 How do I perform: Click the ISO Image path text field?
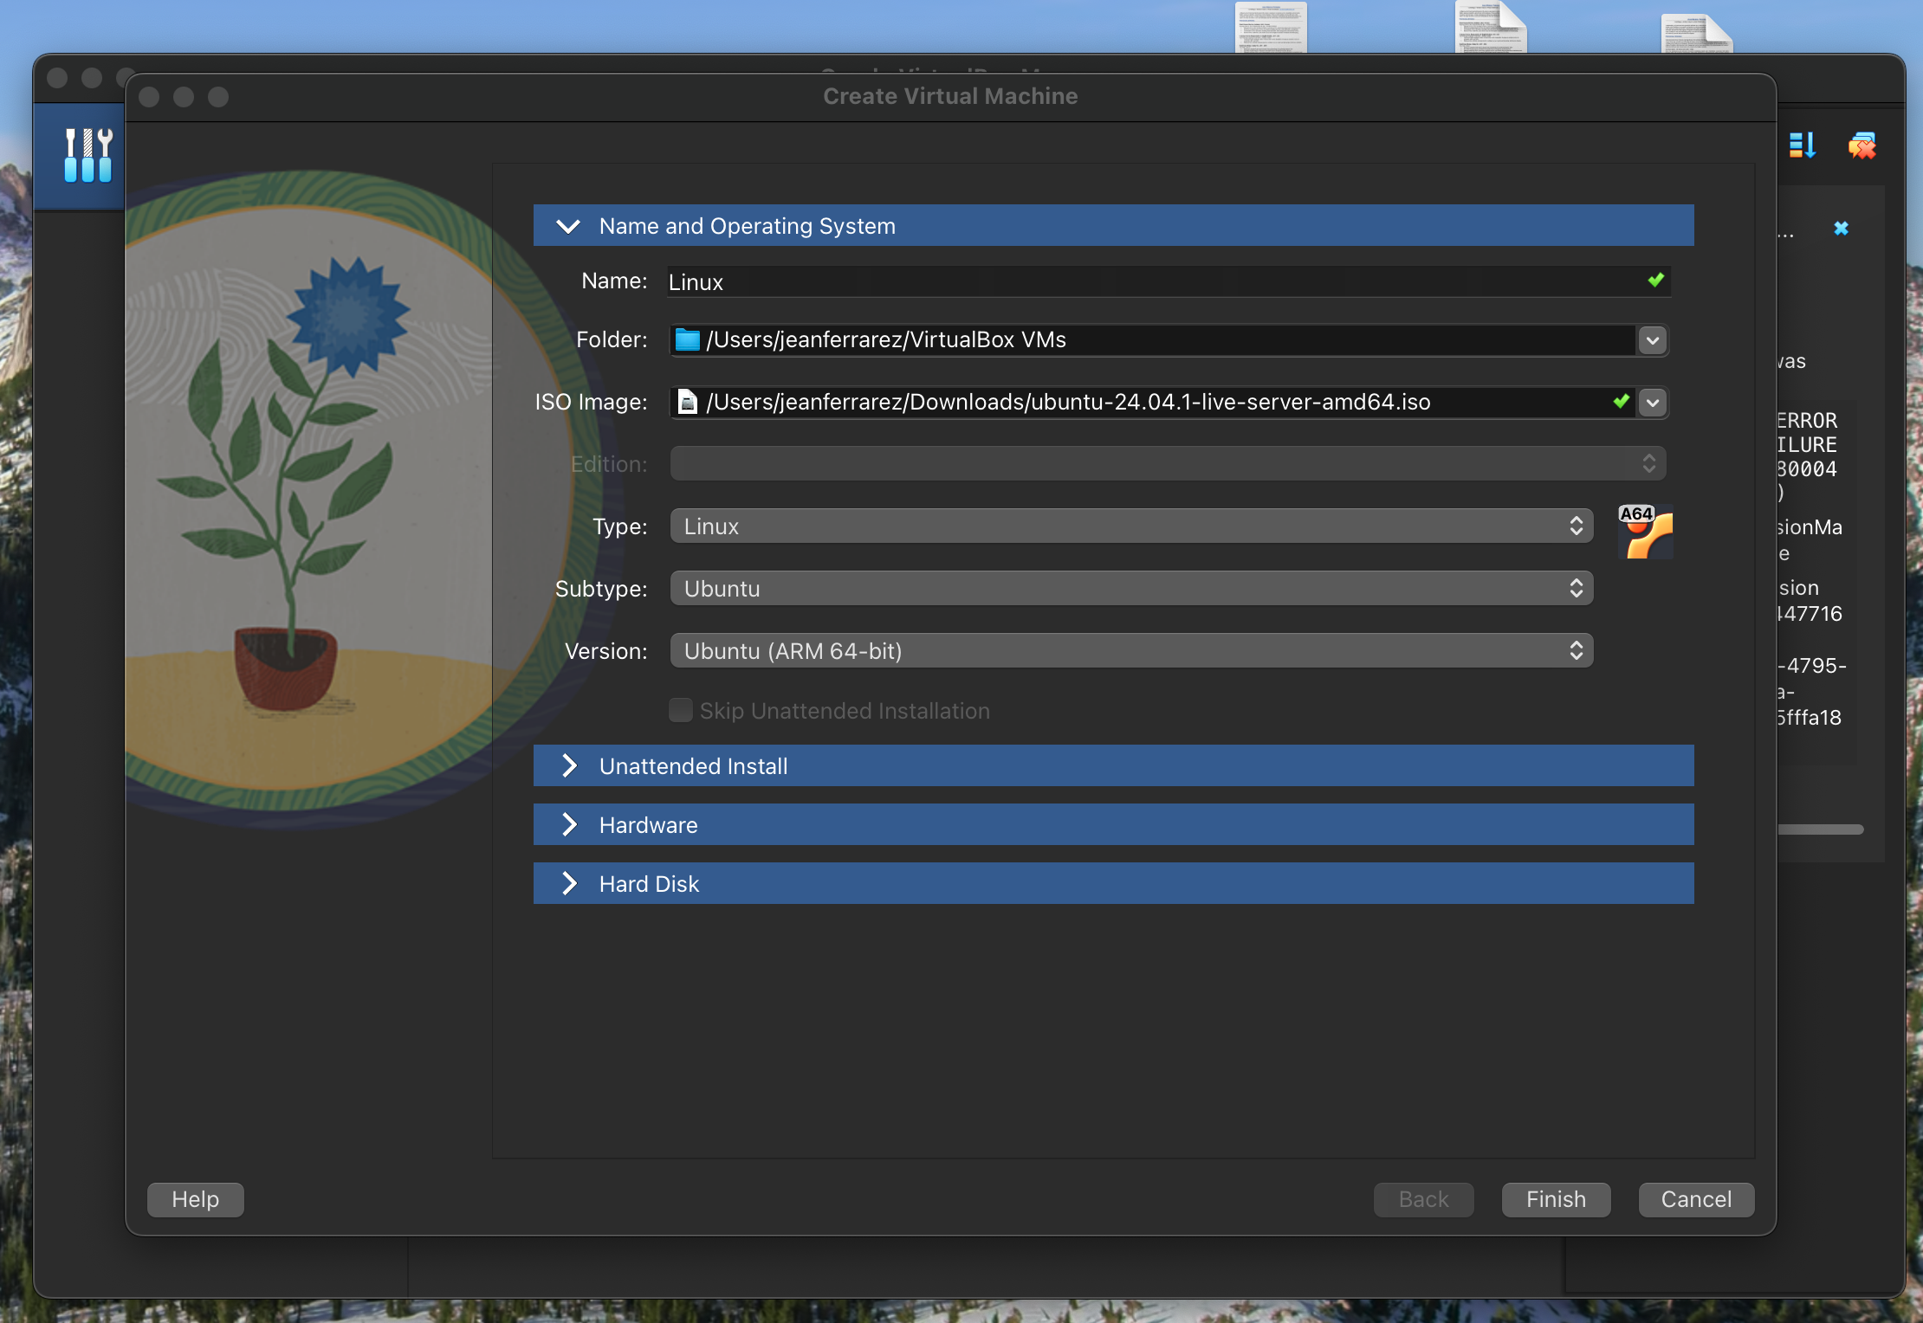click(1152, 402)
